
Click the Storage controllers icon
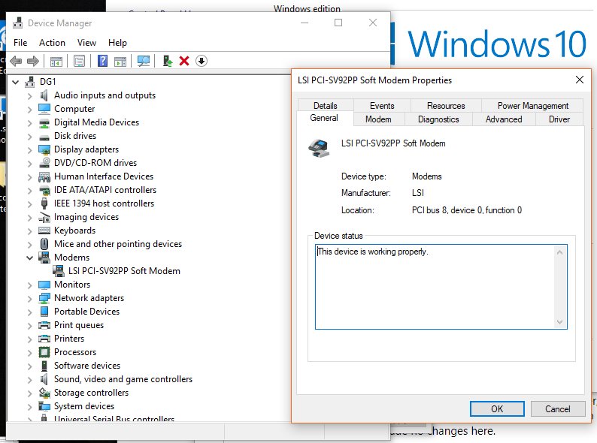point(44,393)
